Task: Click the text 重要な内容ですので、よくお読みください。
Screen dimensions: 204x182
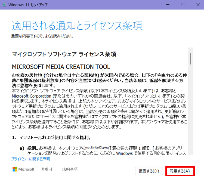Action: pos(42,36)
